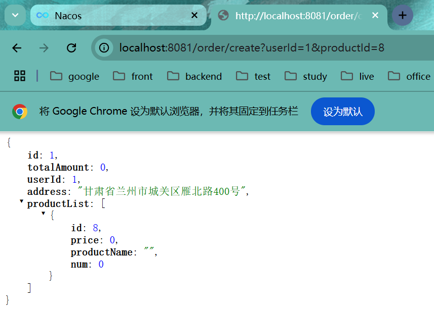The width and height of the screenshot is (434, 312).
Task: Click the apps grid icon on bookmarks bar
Action: tap(20, 76)
